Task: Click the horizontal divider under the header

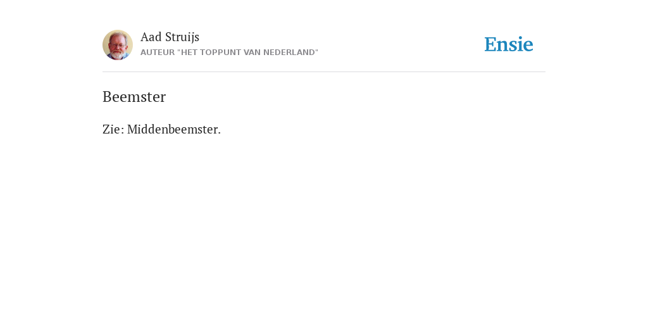Action: pos(324,72)
